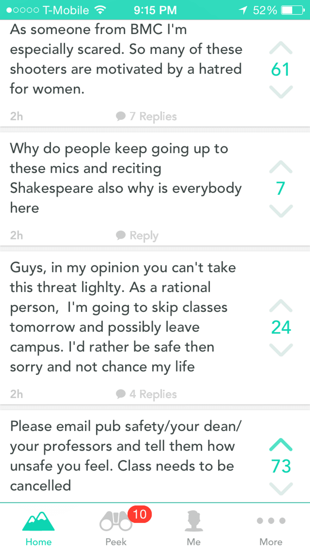Downvote the post with 61 votes
Viewport: 310px width, 550px height.
coord(281,92)
